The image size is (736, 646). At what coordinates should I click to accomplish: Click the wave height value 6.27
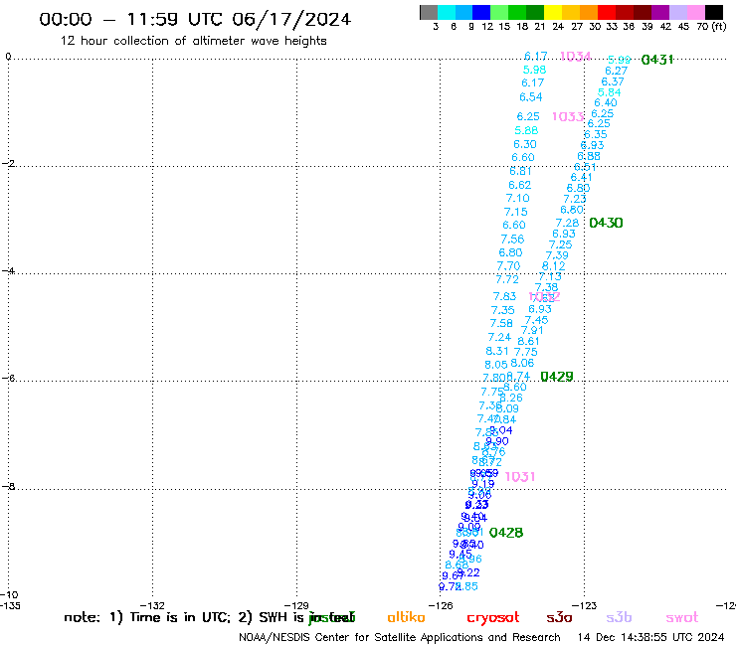[617, 71]
